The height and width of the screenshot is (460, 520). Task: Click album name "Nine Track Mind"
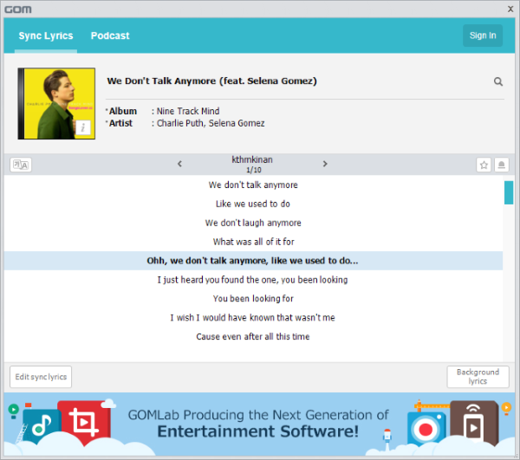188,111
